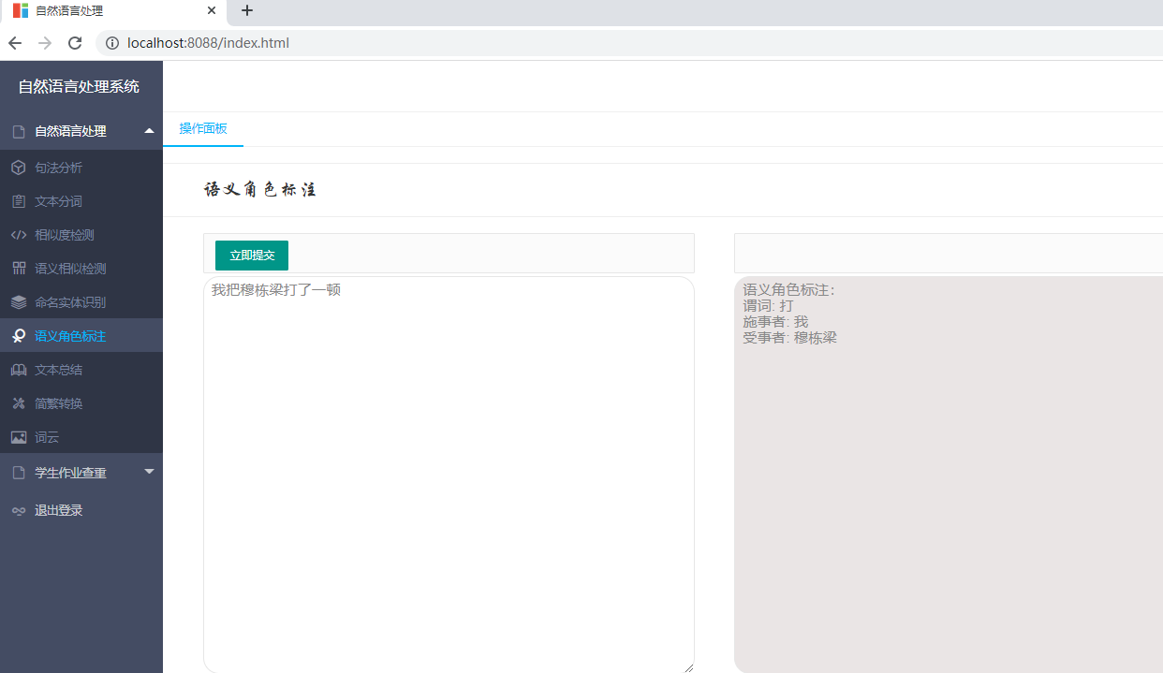Click the 语义角色标注 page heading
Viewport: 1163px width, 673px height.
point(259,190)
